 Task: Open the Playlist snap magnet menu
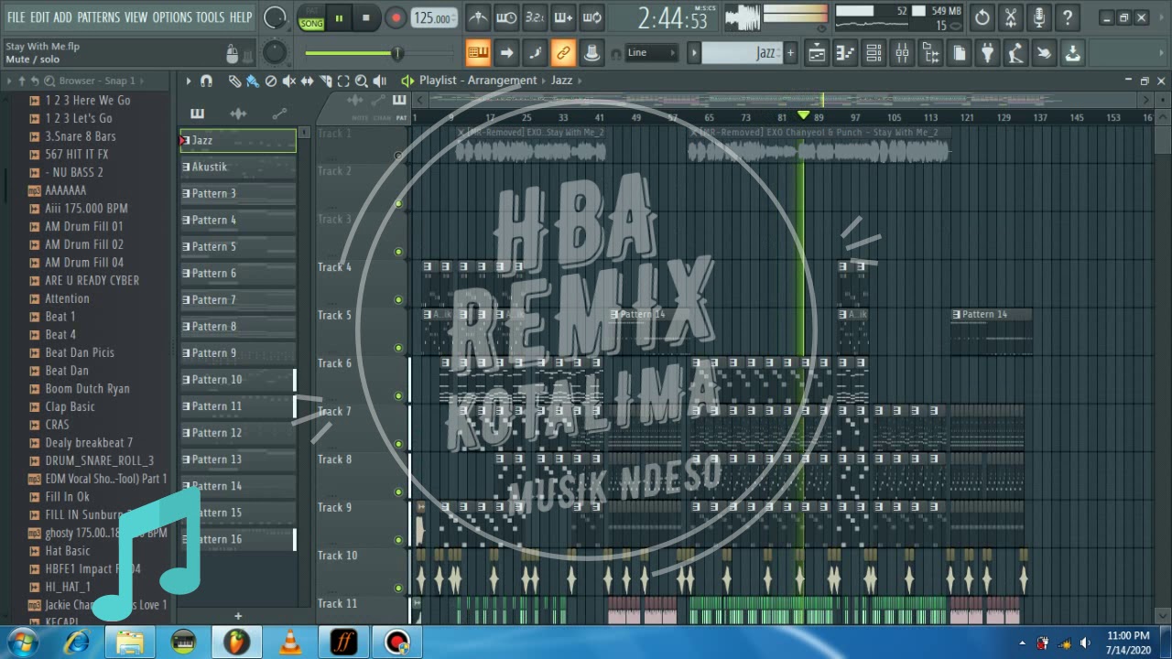(x=207, y=81)
